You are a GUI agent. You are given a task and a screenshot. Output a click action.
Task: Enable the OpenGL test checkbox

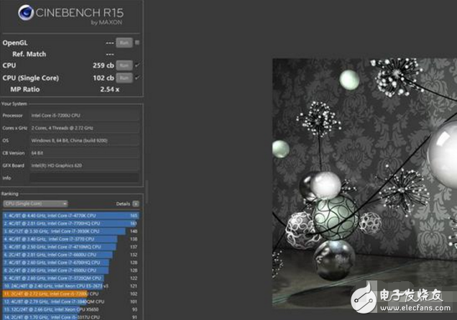[x=137, y=43]
